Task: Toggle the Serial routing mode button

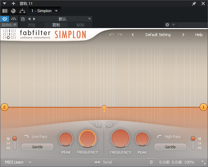Action: coord(103,162)
